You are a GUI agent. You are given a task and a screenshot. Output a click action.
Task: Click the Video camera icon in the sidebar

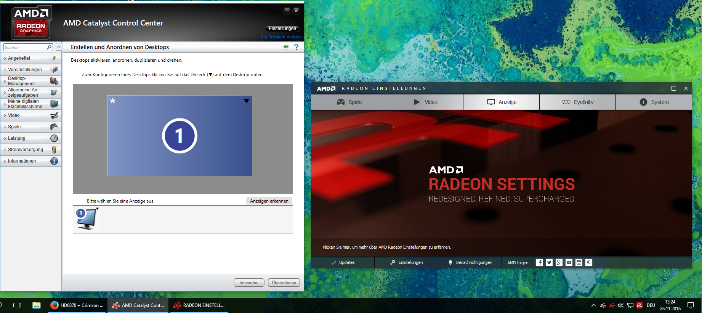(x=54, y=115)
